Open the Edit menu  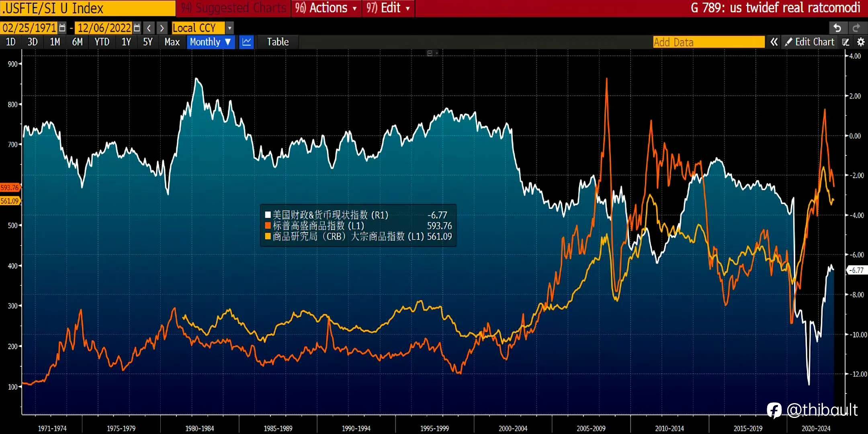(388, 8)
